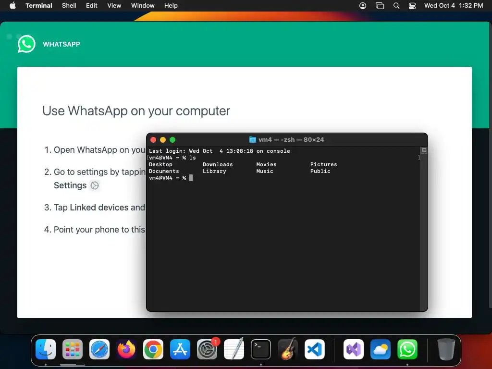Open the Trash in the dock
Screen dimensions: 492x369
pos(446,349)
